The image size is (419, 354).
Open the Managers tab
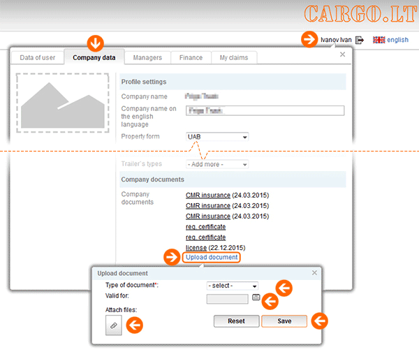pyautogui.click(x=147, y=58)
